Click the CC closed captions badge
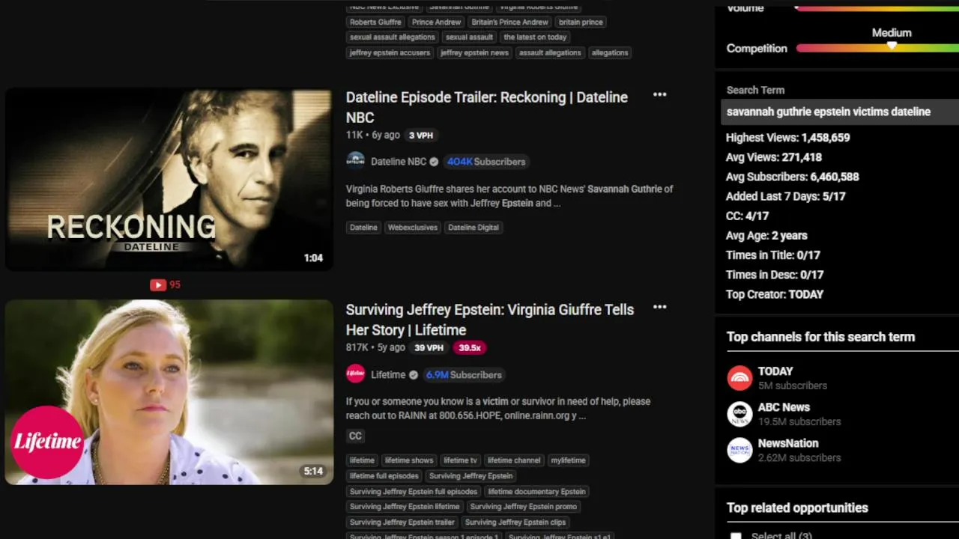The height and width of the screenshot is (539, 959). click(x=355, y=436)
